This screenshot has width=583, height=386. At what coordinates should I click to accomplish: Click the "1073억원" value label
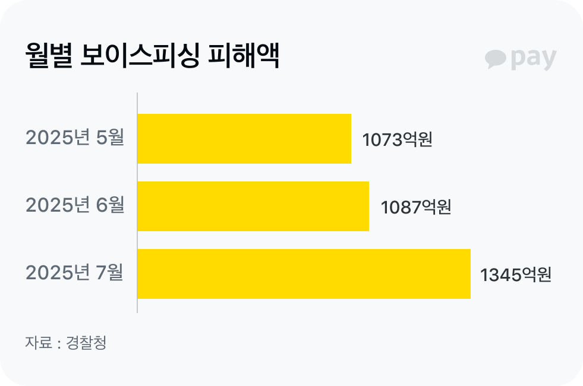[397, 140]
